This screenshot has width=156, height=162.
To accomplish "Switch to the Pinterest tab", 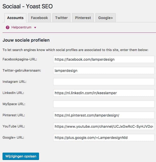I will [x=83, y=18].
